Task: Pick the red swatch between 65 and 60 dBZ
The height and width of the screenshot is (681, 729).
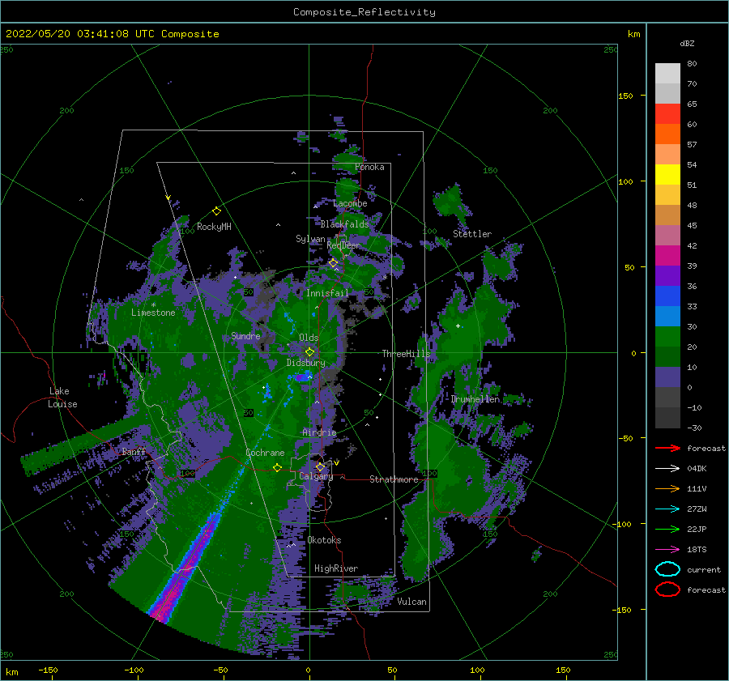Action: click(667, 114)
